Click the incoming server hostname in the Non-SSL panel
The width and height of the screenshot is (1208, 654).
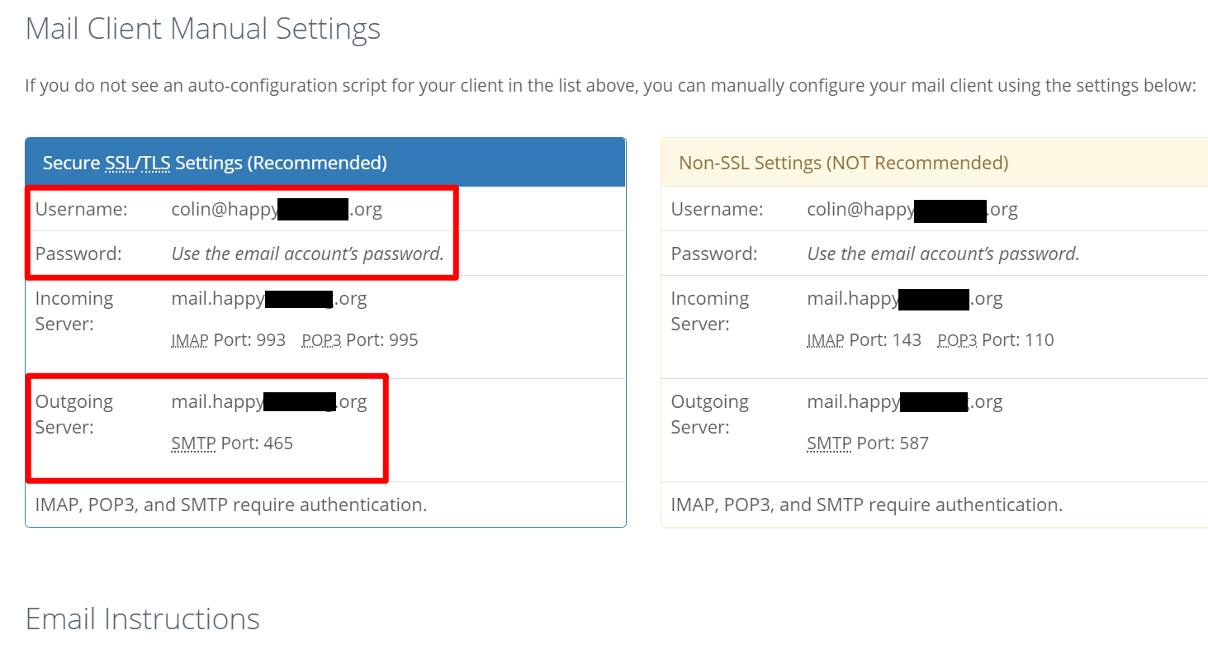click(x=904, y=299)
